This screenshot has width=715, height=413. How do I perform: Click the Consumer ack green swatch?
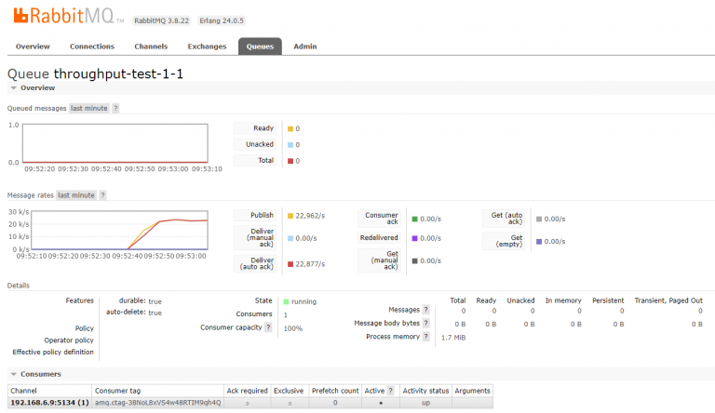click(x=415, y=219)
